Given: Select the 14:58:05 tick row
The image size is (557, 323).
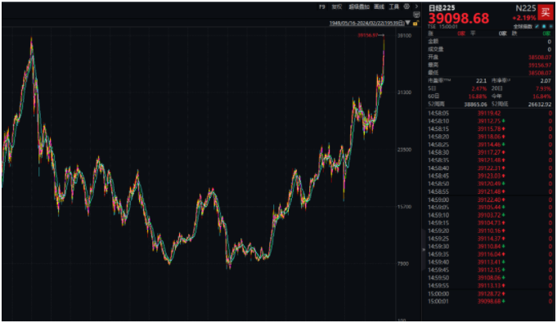Looking at the screenshot, I should click(x=489, y=114).
